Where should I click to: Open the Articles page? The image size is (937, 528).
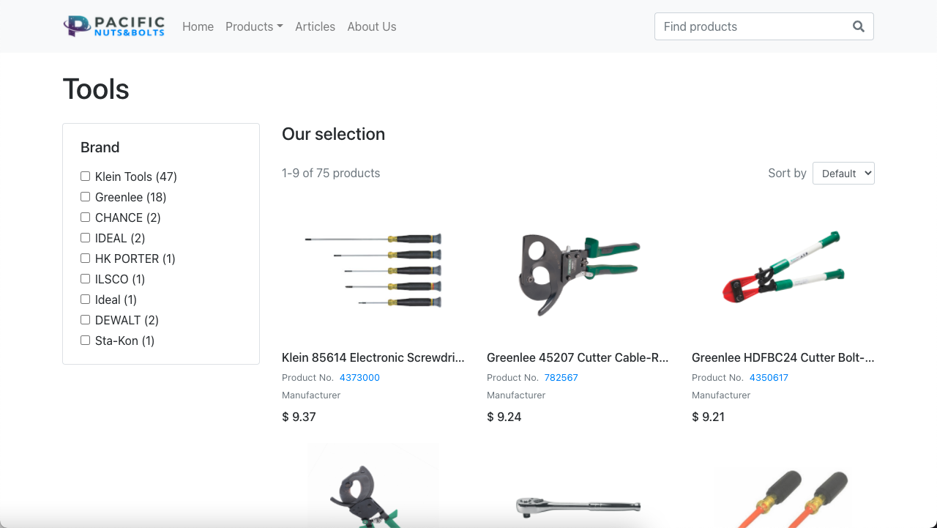[315, 26]
